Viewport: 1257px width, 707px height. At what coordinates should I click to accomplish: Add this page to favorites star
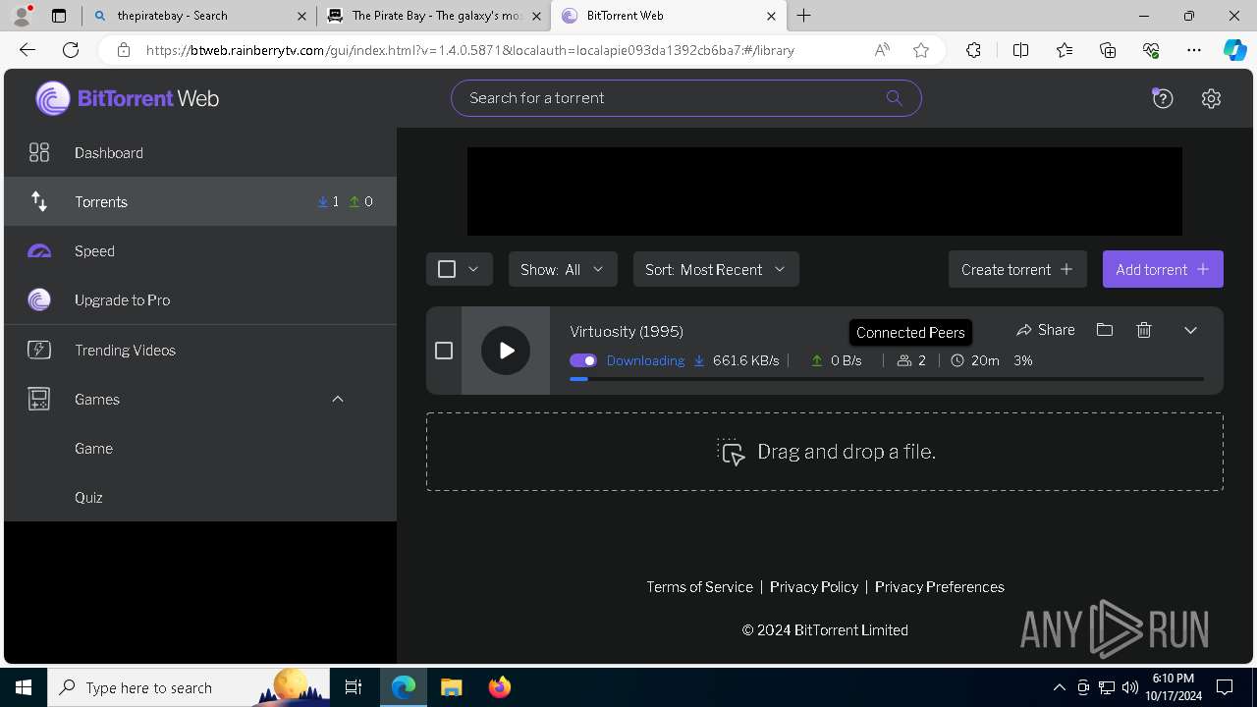click(x=921, y=50)
